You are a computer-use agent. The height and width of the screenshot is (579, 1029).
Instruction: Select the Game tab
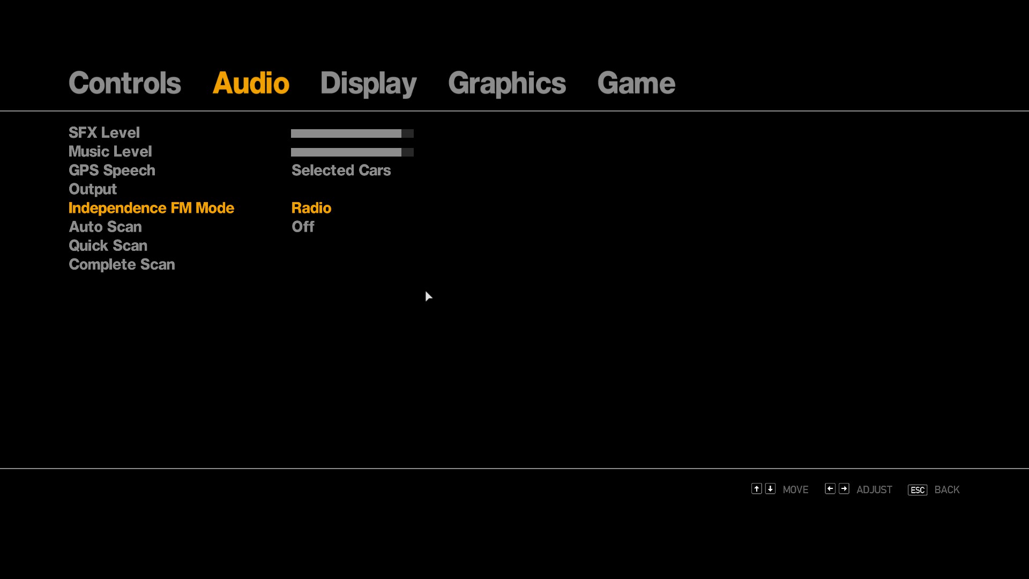coord(636,83)
